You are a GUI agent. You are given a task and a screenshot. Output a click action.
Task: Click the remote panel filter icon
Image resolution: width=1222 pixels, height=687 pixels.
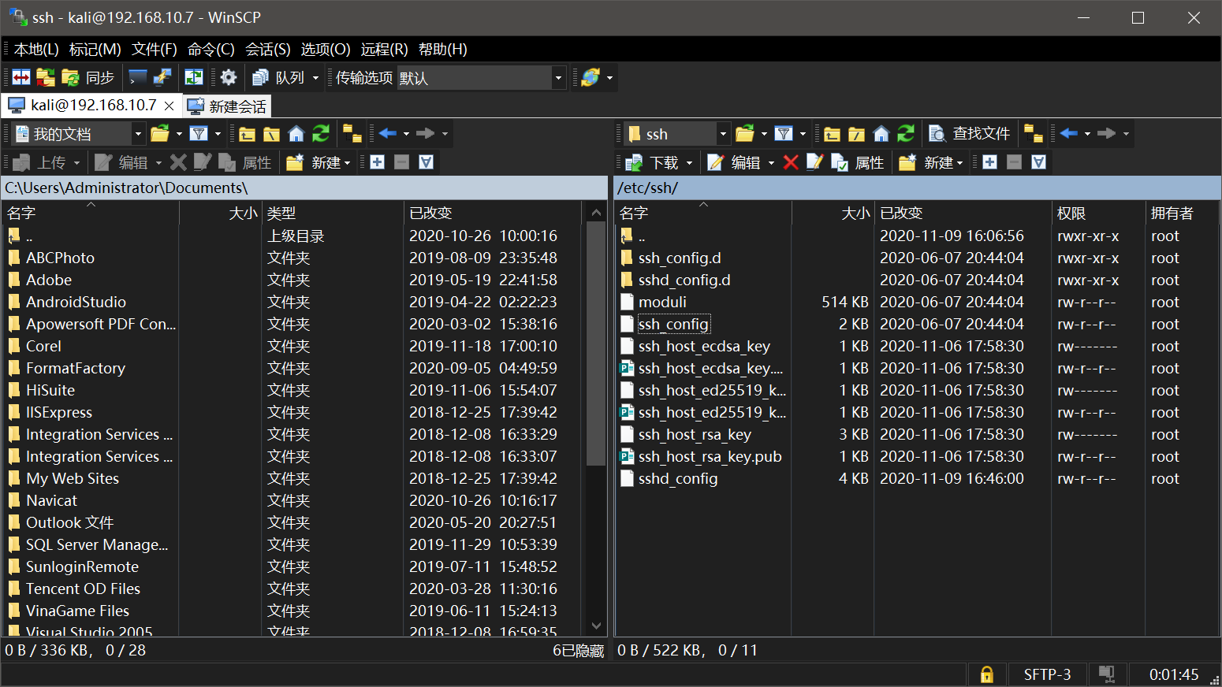coord(784,133)
